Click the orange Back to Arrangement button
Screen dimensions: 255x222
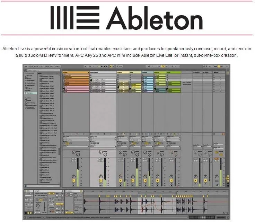tap(223, 134)
